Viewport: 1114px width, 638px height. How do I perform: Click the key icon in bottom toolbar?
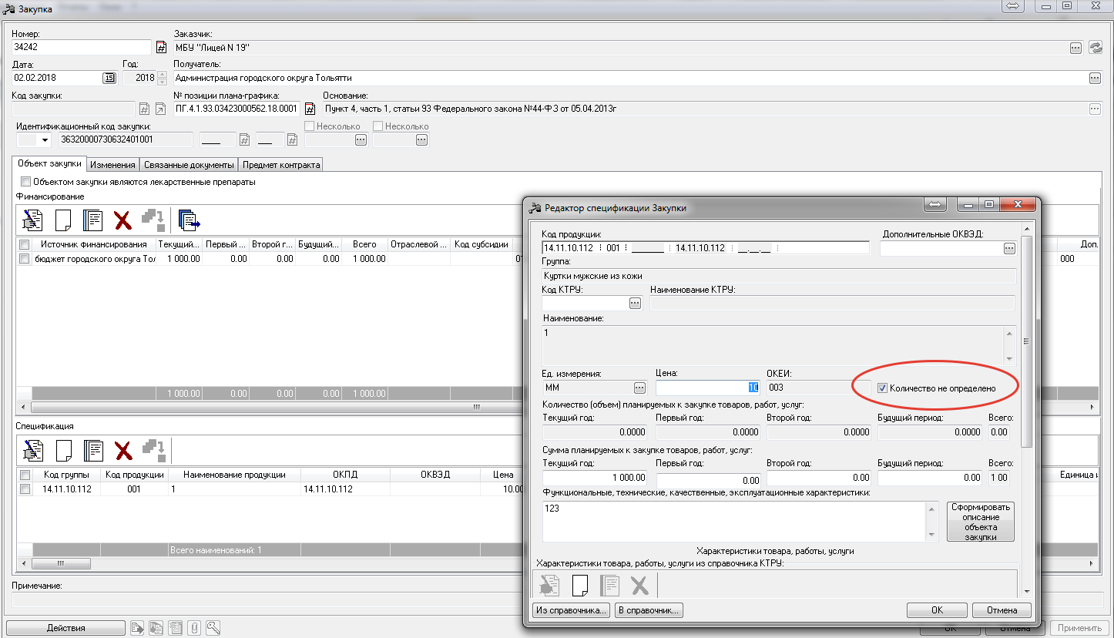(213, 628)
